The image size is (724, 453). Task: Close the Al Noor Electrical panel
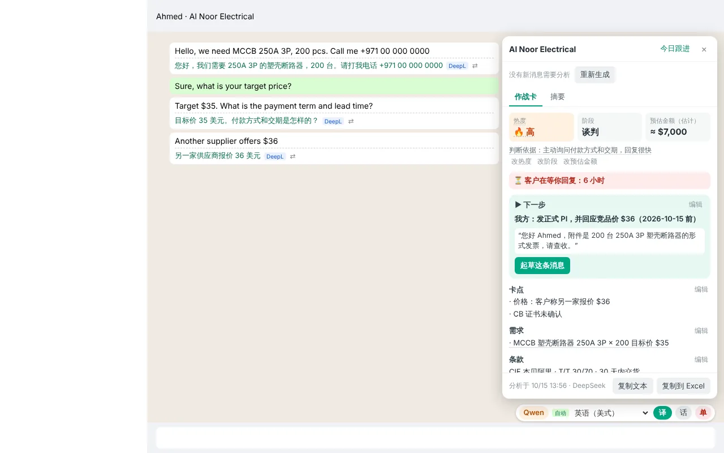click(x=704, y=49)
